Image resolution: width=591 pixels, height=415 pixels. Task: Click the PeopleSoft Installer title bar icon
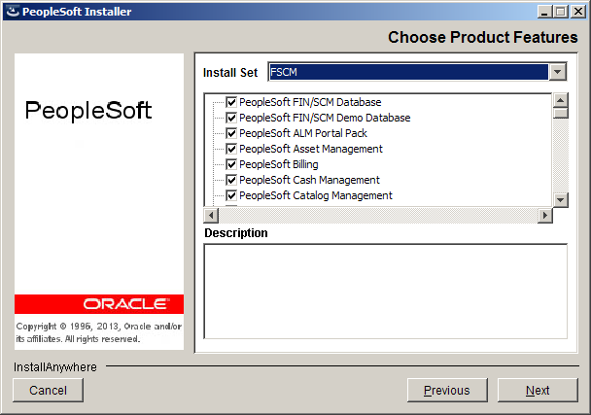click(13, 12)
